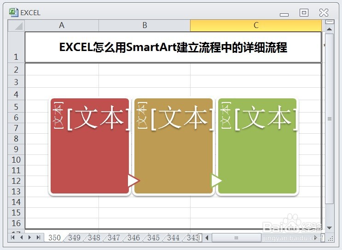This screenshot has width=342, height=250.
Task: Click vertical [文本] label in tan box
Action: click(142, 115)
